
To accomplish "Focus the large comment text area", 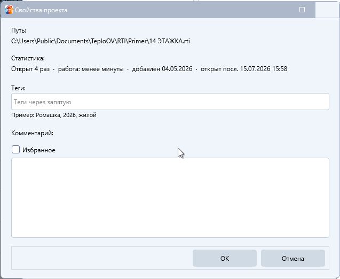I will click(x=170, y=198).
